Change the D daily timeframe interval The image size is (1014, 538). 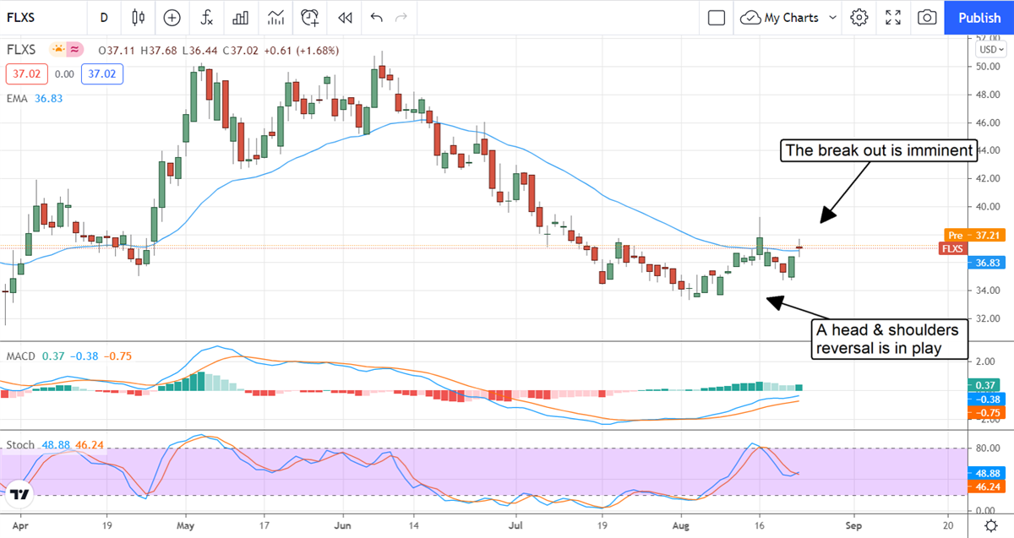pyautogui.click(x=103, y=17)
